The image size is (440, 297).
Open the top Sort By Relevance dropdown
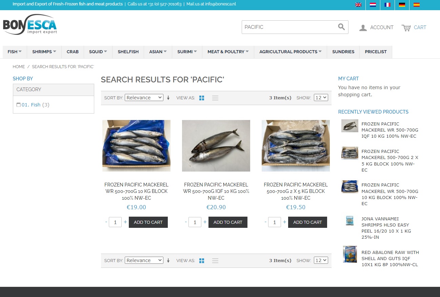pyautogui.click(x=144, y=98)
